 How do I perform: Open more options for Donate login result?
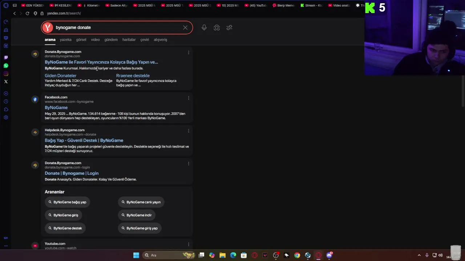189,164
